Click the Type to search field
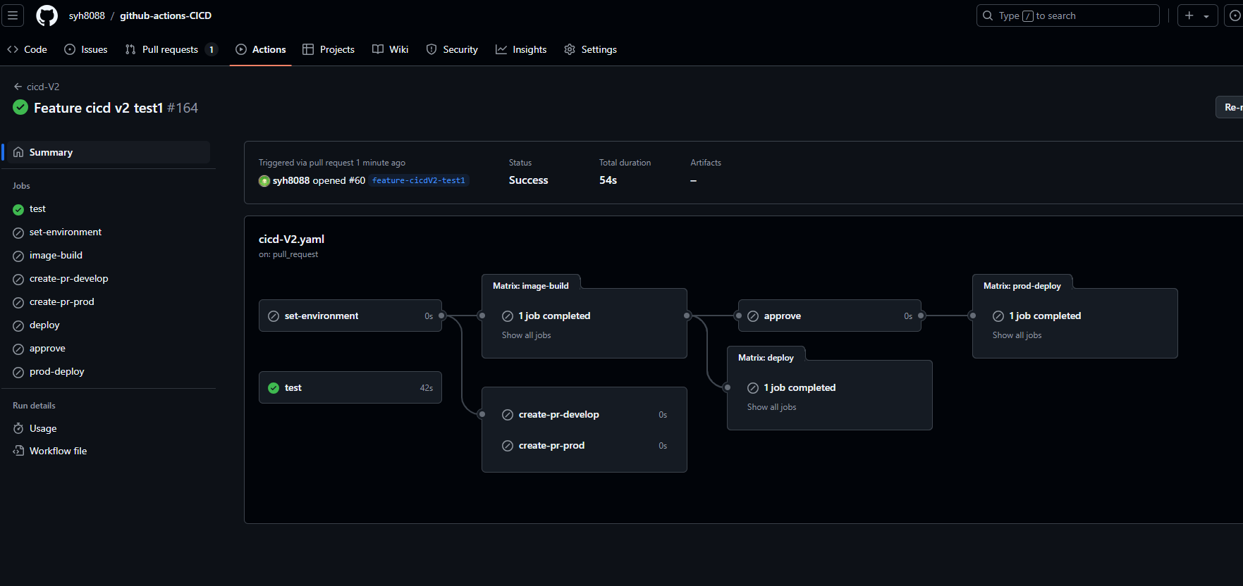The height and width of the screenshot is (586, 1243). [x=1067, y=15]
